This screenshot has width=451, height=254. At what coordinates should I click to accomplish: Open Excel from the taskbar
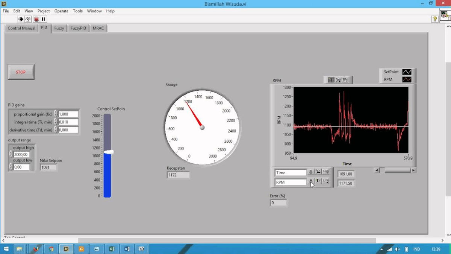112,249
